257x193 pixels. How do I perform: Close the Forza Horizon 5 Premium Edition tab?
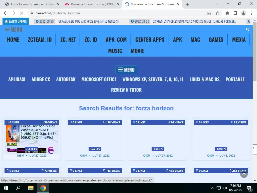(x=58, y=5)
